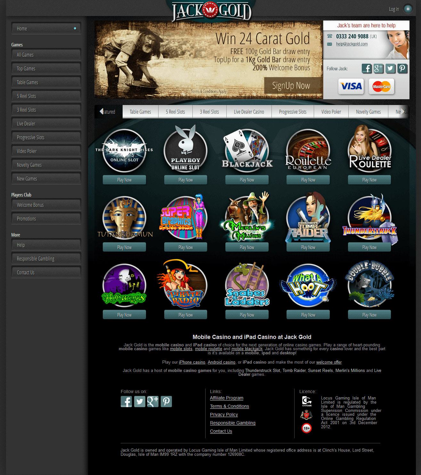
Task: Open The Dark Knight Rises slot thumbnail
Action: [x=124, y=150]
